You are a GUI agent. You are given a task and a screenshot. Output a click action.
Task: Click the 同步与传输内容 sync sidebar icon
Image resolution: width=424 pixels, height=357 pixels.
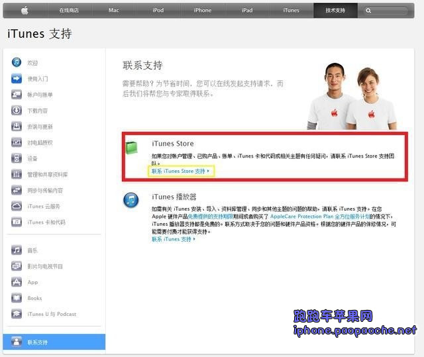coord(17,190)
